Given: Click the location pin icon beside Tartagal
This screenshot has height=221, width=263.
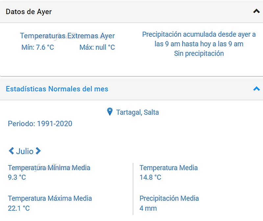Looking at the screenshot, I should click(x=110, y=112).
